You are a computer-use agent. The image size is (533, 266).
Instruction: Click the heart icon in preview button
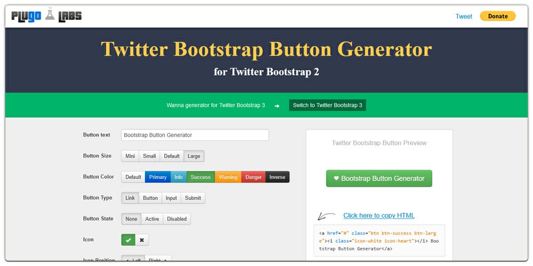pyautogui.click(x=336, y=178)
